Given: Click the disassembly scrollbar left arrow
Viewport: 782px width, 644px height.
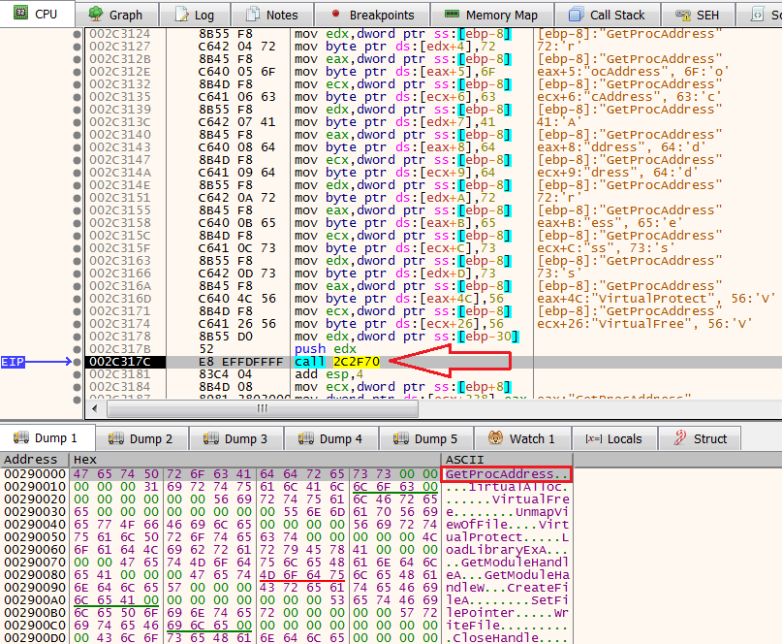Looking at the screenshot, I should [95, 409].
